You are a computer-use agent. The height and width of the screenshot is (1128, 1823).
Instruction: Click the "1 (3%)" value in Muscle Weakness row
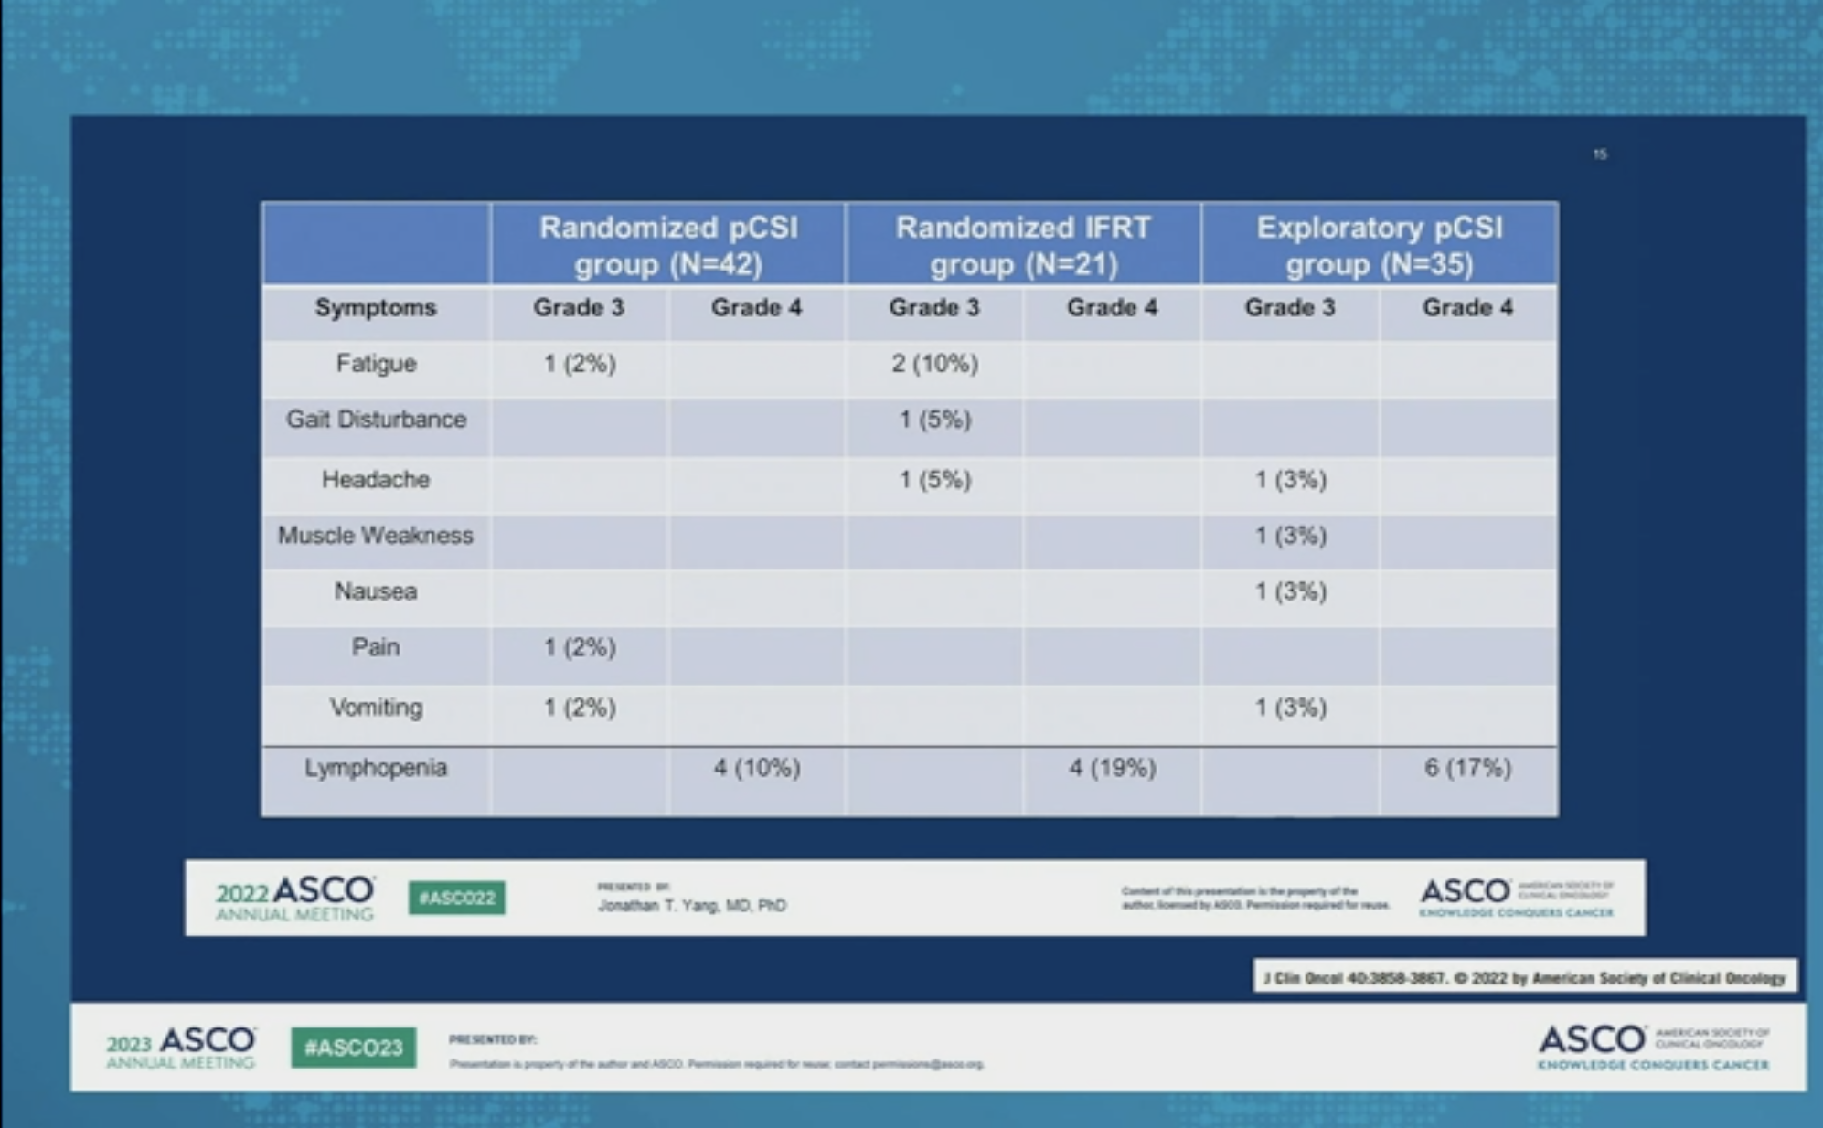(x=1290, y=535)
